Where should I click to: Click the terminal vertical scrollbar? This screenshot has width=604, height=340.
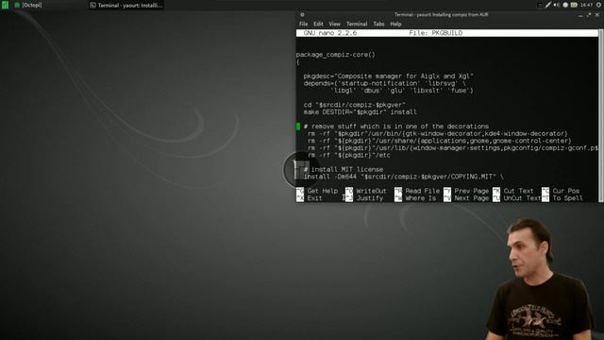tap(601, 115)
